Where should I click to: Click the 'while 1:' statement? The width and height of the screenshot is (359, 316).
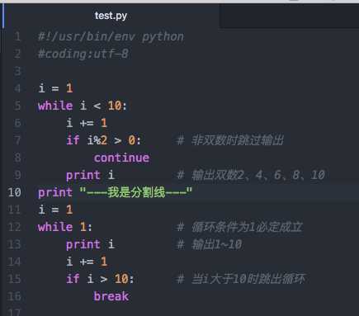point(65,227)
